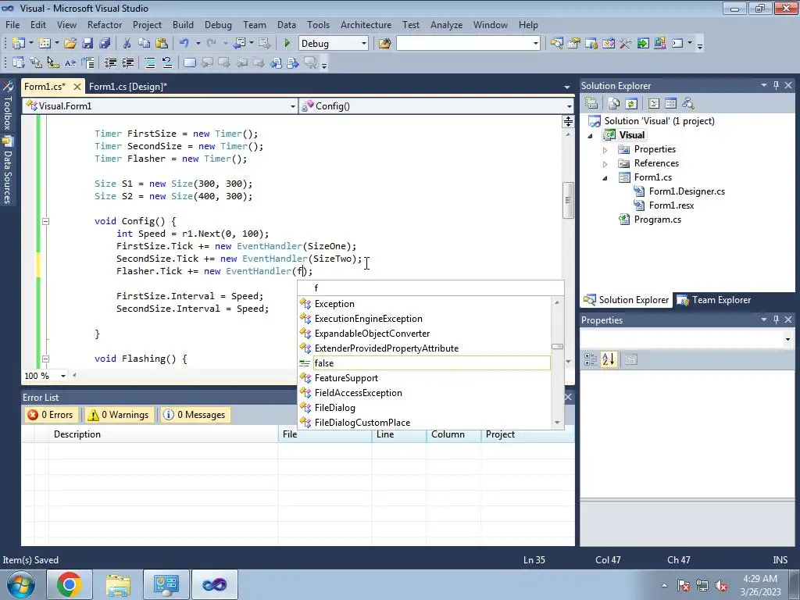800x600 pixels.
Task: Switch to the Form1.cs [Design]* tab
Action: (127, 86)
